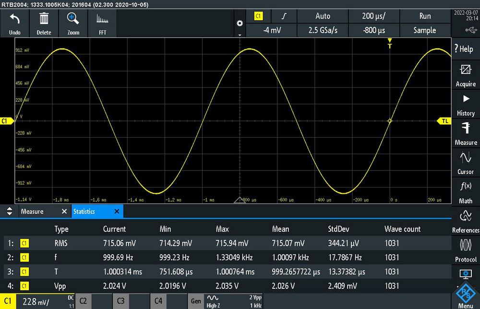Click the C1 source badge in row 3

pyautogui.click(x=24, y=272)
